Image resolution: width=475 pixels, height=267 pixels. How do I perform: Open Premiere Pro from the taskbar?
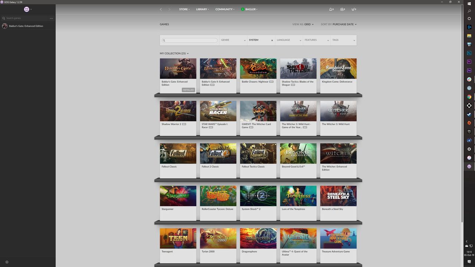[469, 62]
